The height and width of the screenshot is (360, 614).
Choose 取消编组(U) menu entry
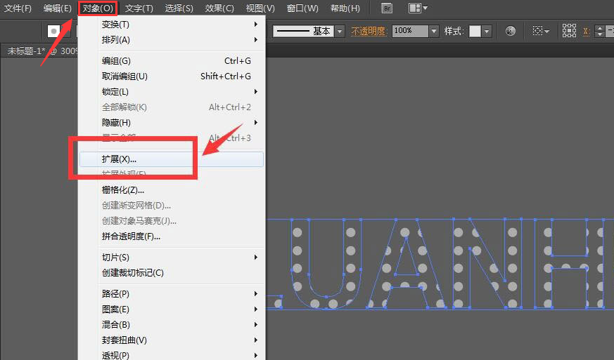(x=172, y=76)
